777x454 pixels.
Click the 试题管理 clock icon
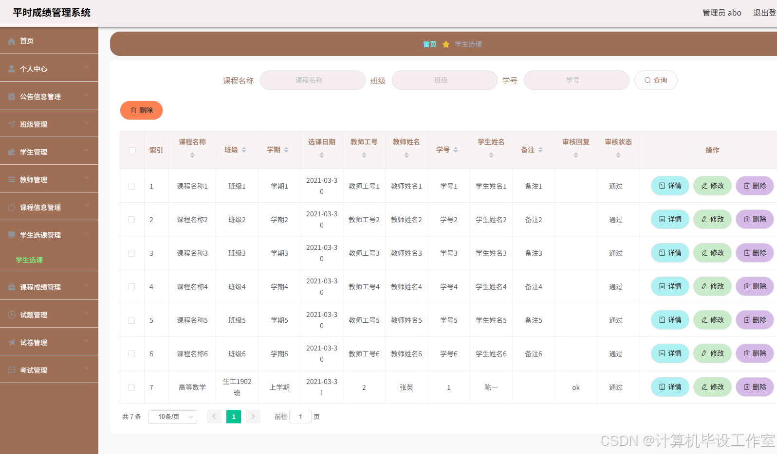[12, 315]
